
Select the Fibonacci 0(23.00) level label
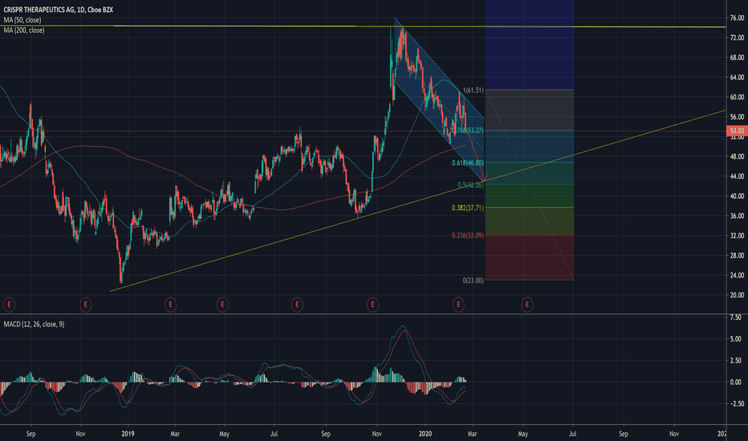[473, 281]
